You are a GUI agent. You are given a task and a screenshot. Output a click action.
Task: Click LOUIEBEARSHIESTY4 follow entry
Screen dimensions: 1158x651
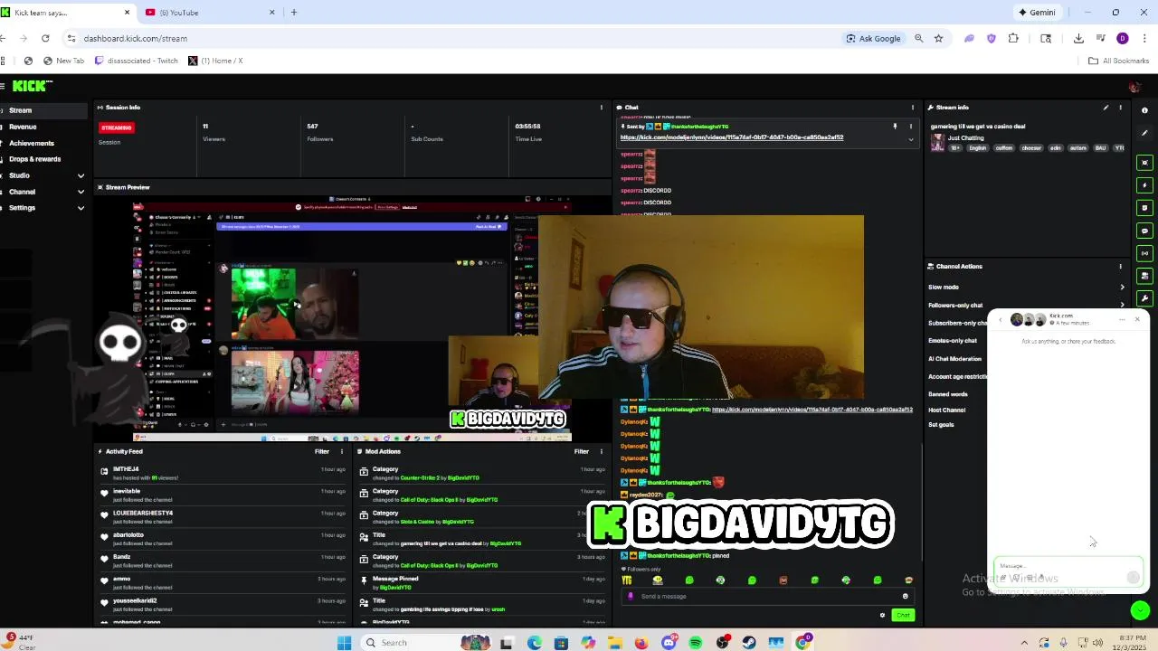(223, 517)
